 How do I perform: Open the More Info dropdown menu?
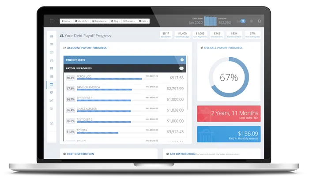[x=82, y=21]
